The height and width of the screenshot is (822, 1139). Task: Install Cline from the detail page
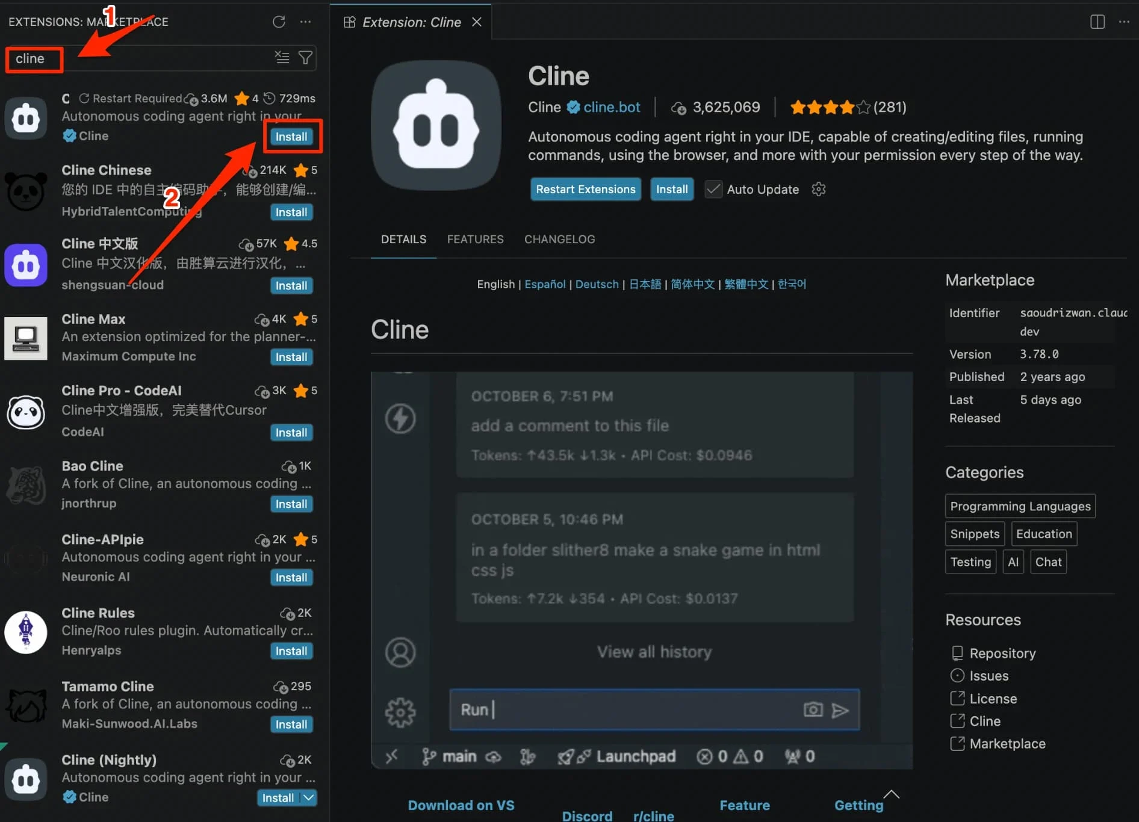point(671,189)
